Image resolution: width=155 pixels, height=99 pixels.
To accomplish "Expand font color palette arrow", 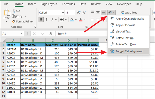I will [85, 20].
